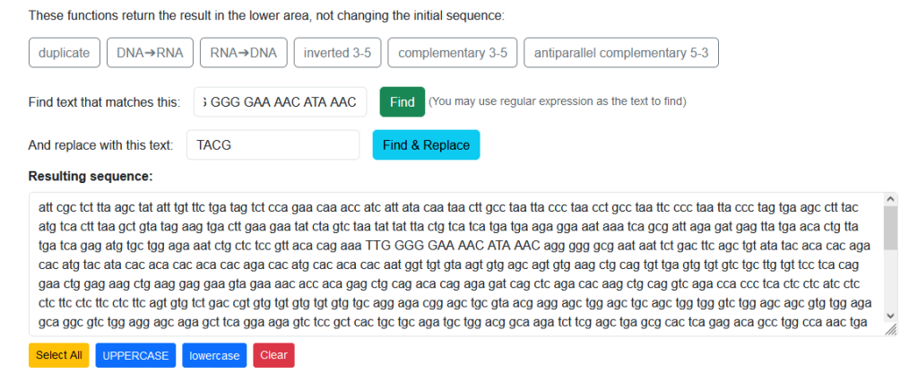Click scrollbar down arrow in sequence area

point(890,316)
